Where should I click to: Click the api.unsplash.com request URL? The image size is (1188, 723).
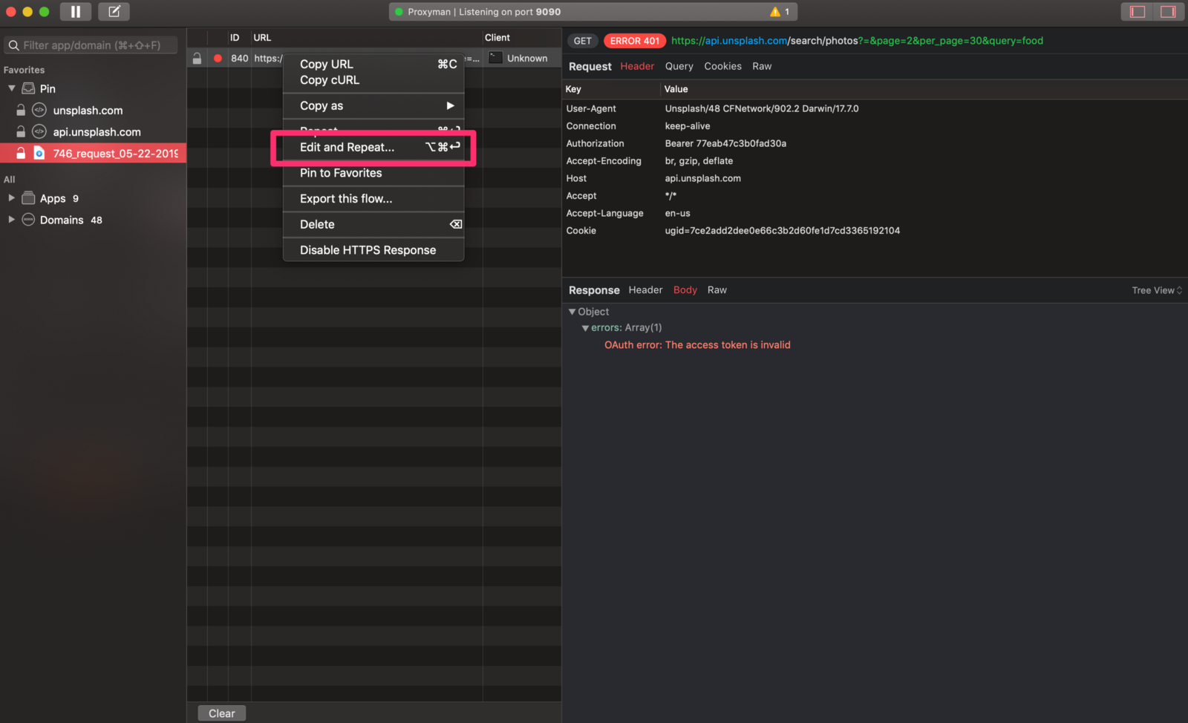click(857, 41)
